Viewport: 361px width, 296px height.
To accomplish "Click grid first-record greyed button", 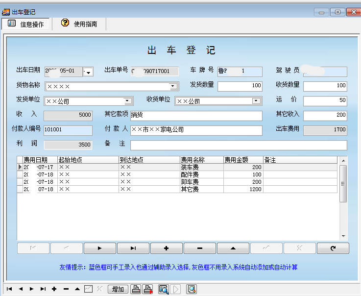I will click(33, 248).
